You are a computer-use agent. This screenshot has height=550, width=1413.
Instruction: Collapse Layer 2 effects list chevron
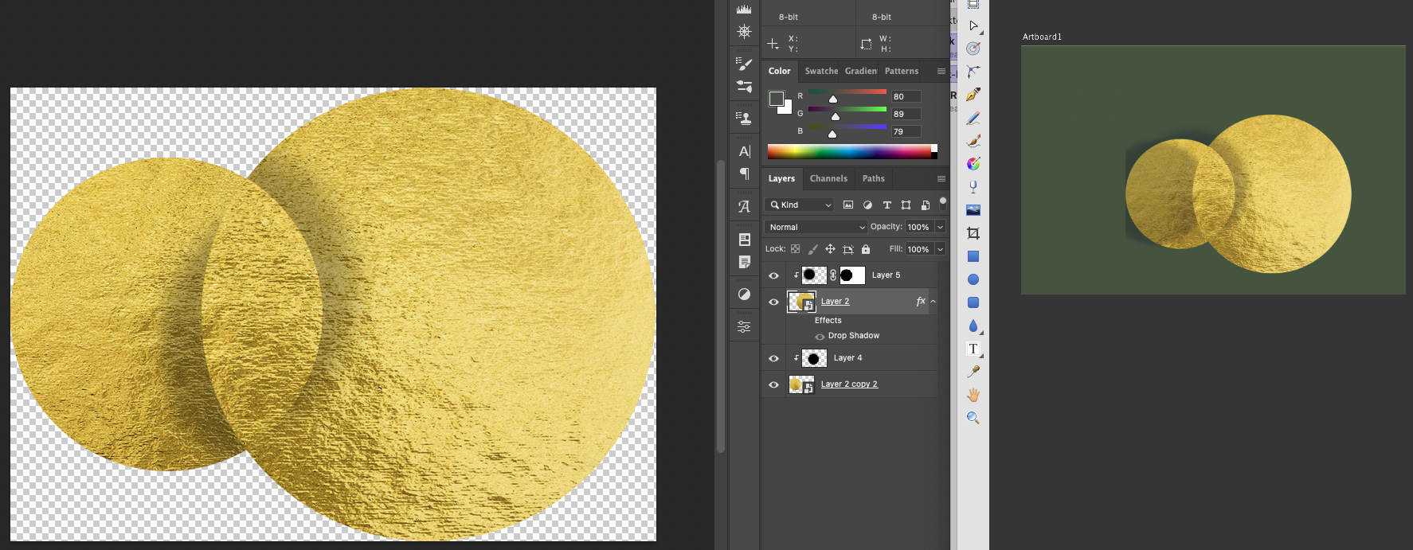pos(933,302)
